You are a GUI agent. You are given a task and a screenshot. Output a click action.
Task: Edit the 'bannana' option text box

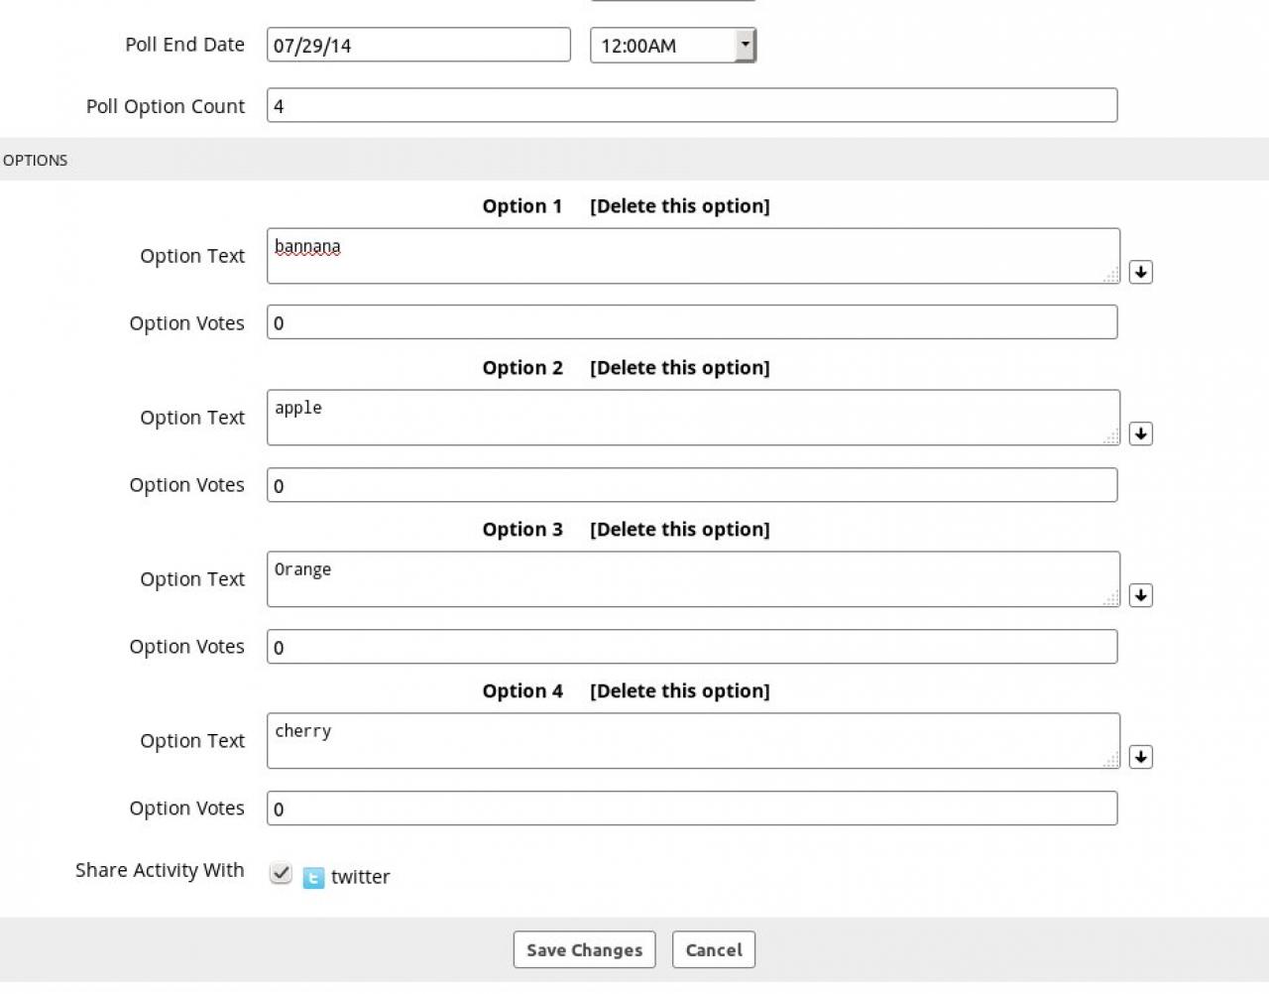[x=692, y=256]
